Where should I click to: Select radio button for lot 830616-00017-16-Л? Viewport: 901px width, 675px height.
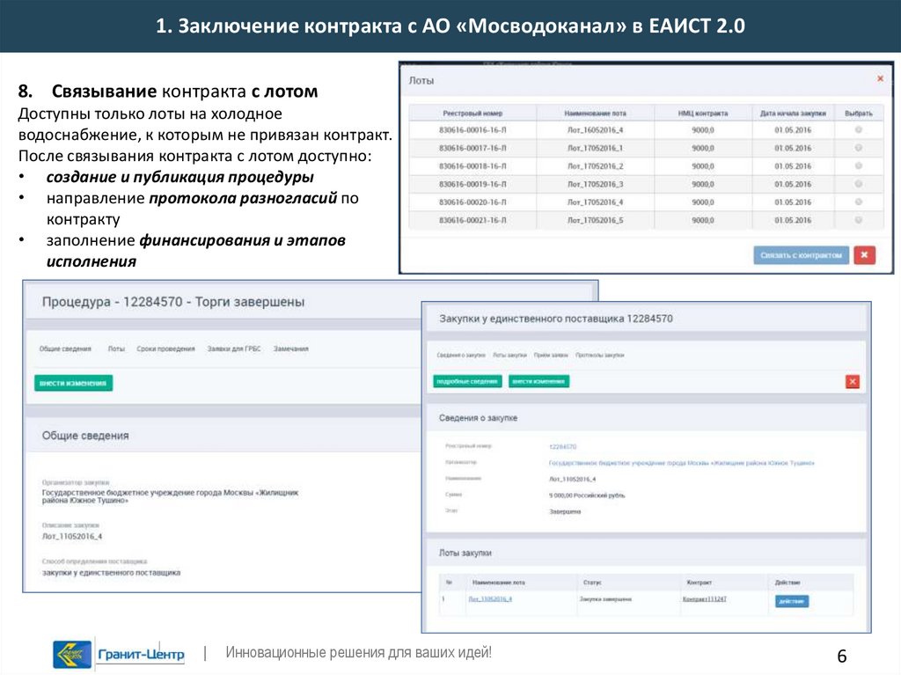pyautogui.click(x=859, y=148)
